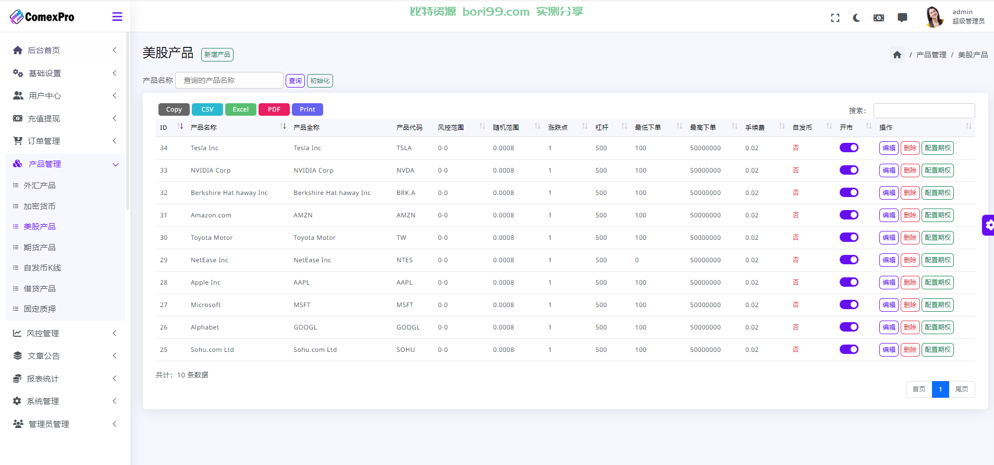The image size is (994, 465).
Task: Click the ComexPro logo
Action: (42, 17)
